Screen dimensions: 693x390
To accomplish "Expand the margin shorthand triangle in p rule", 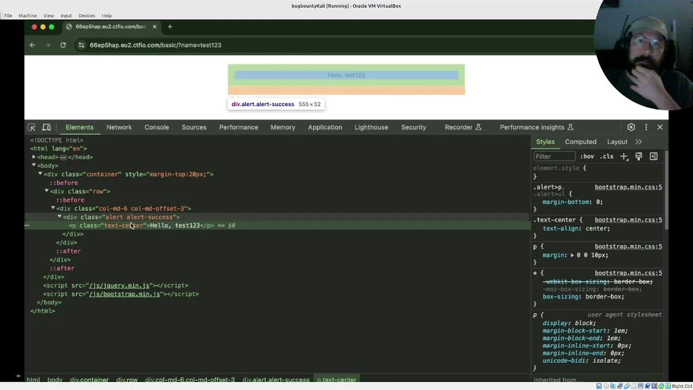I will point(572,255).
